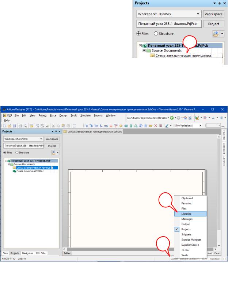Click the Fit Document zoom icon
Image resolution: width=228 pixels, height=284 pixels.
pos(37,126)
